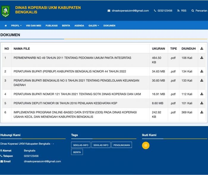The image size is (208, 175).
Task: Click the download icon in table header
Action: [202, 48]
